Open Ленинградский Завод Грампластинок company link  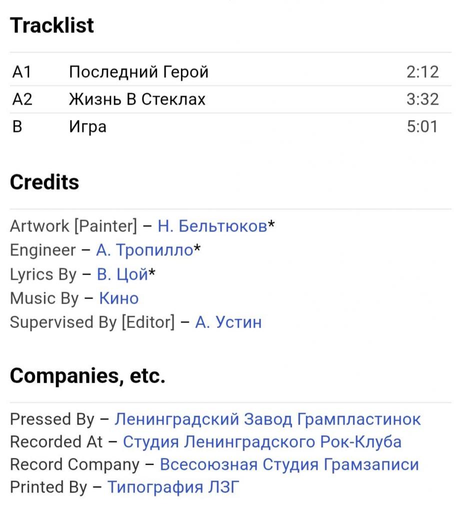[267, 419]
